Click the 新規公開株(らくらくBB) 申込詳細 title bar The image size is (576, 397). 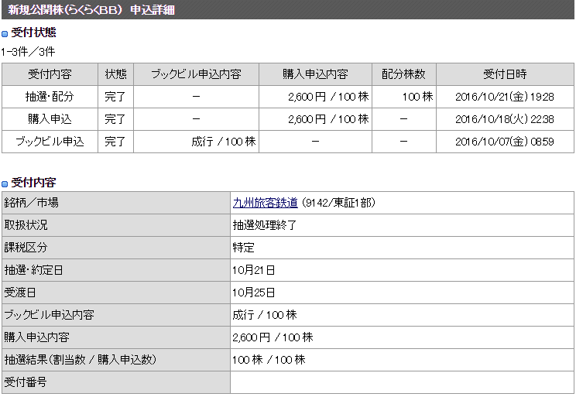click(x=288, y=9)
